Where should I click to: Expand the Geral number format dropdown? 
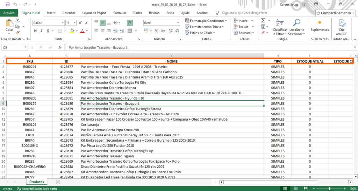[x=178, y=23]
